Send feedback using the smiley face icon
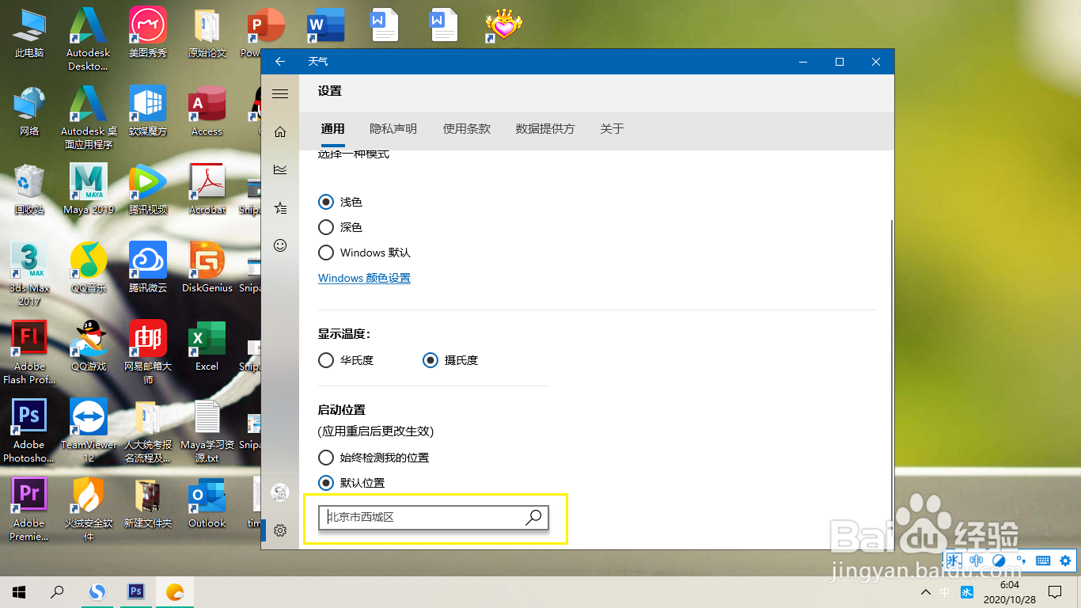This screenshot has width=1081, height=608. point(279,245)
